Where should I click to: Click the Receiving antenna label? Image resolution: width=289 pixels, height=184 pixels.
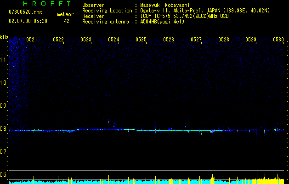pos(106,22)
